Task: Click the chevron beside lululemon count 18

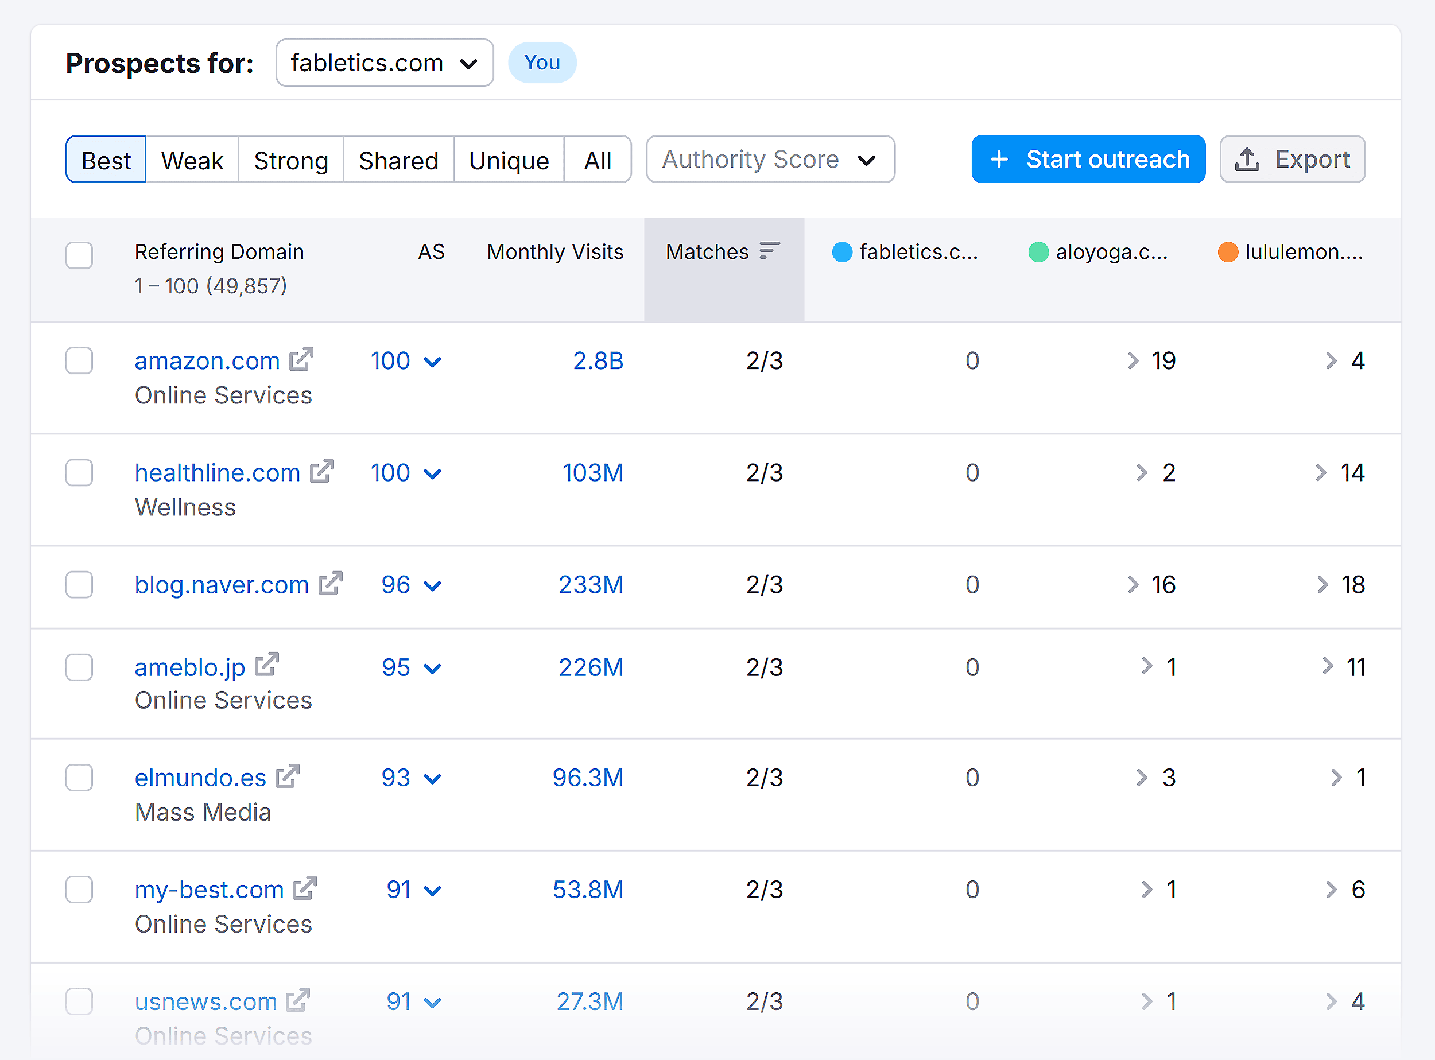Action: pos(1322,585)
